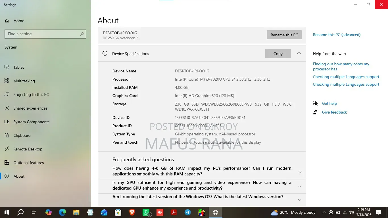Open the clock and date flyout
The width and height of the screenshot is (388, 218).
pyautogui.click(x=364, y=212)
